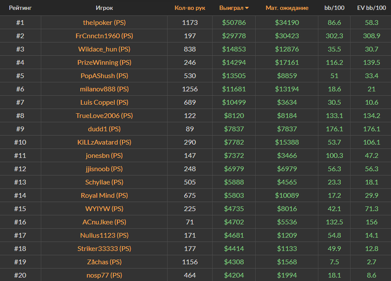The image size is (391, 281).
Task: Open FrCnnctn1960 (PS) player link
Action: (104, 36)
